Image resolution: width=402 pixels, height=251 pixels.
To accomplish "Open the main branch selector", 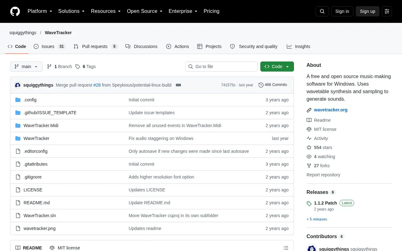I will [x=26, y=67].
